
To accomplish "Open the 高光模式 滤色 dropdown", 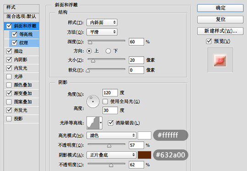I will (x=111, y=135).
